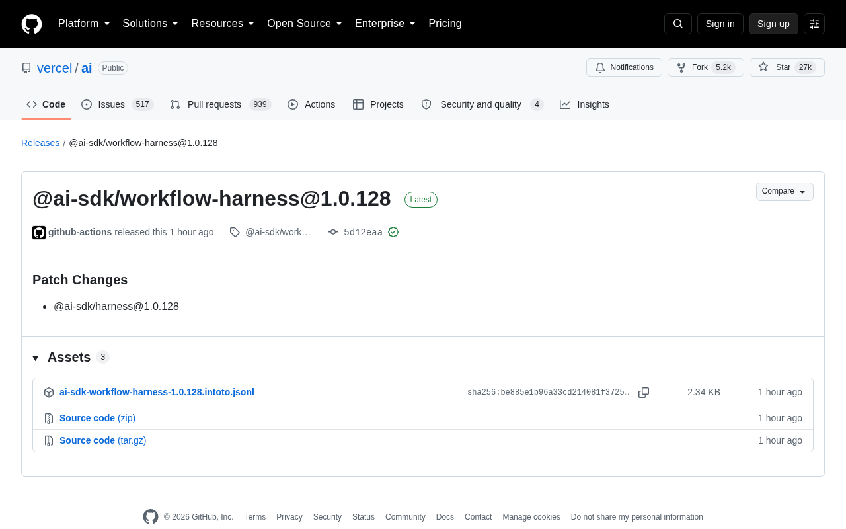Click the archive icon of Source code (tar.gz)

(x=49, y=441)
